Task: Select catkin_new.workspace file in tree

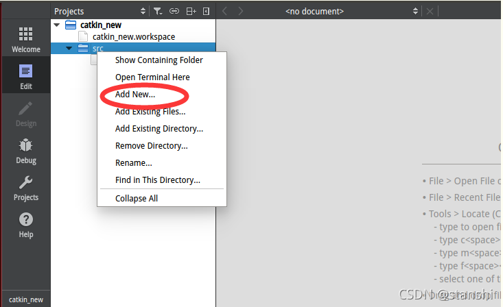Action: tap(134, 37)
